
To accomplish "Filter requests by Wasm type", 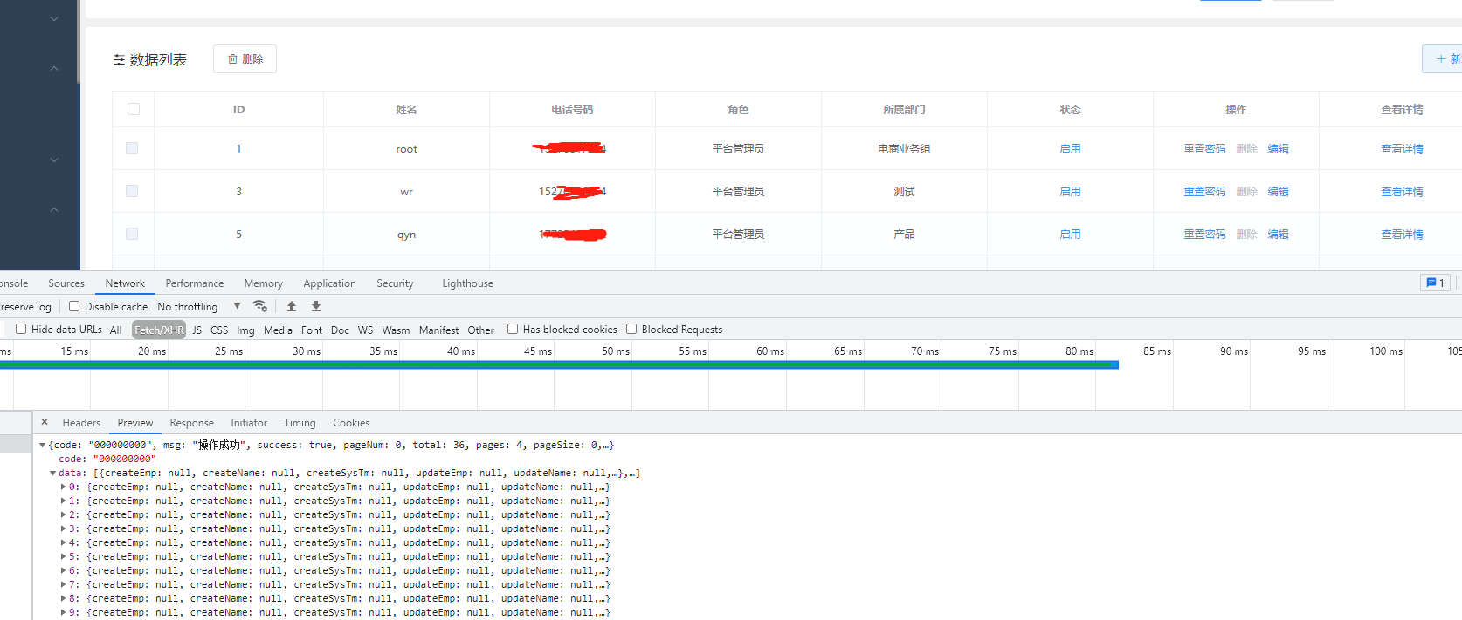I will 396,330.
